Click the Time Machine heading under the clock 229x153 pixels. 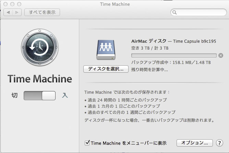(x=40, y=79)
